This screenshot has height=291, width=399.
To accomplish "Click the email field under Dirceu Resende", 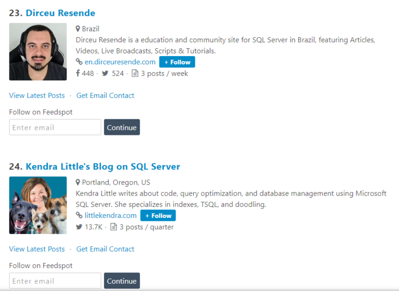I will [55, 128].
